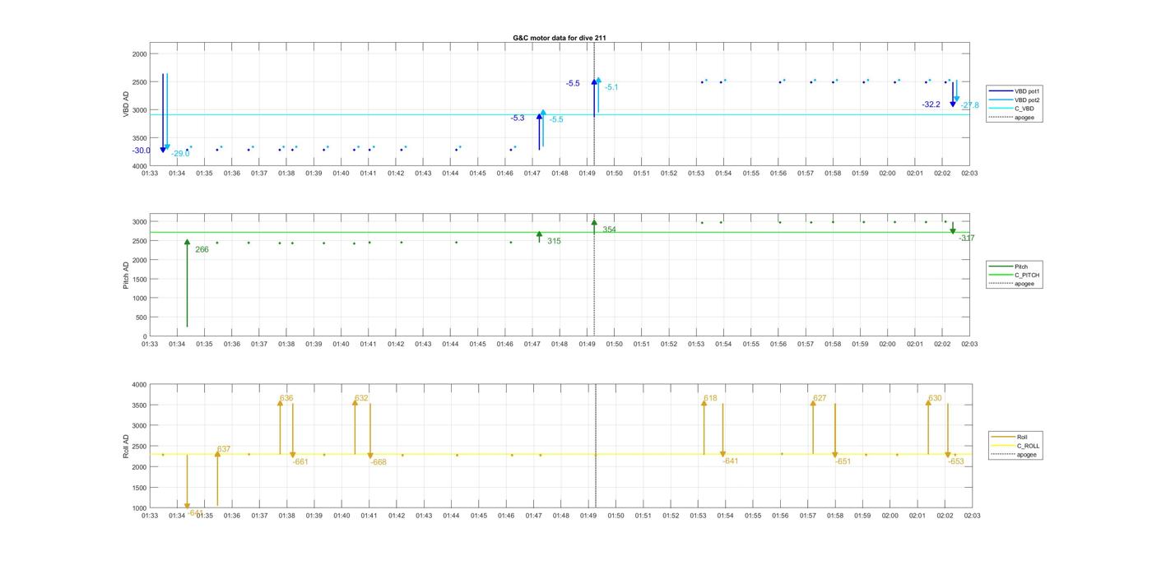The height and width of the screenshot is (570, 1152).
Task: Select the C_PITCH legend entry
Action: 1014,275
